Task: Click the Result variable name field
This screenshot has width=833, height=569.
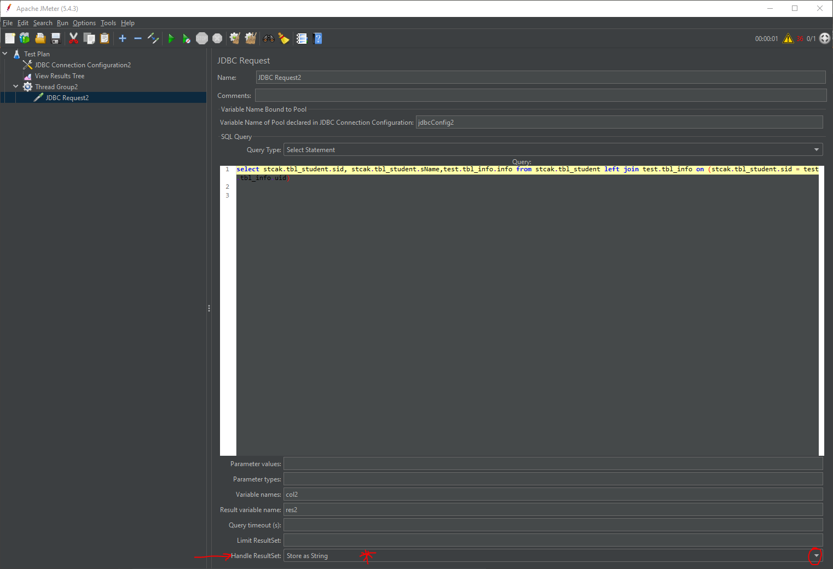Action: coord(553,510)
